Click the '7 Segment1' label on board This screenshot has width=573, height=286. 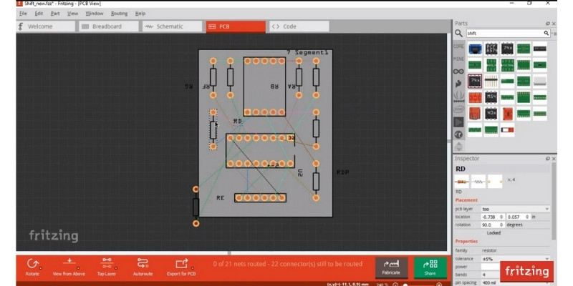click(308, 52)
